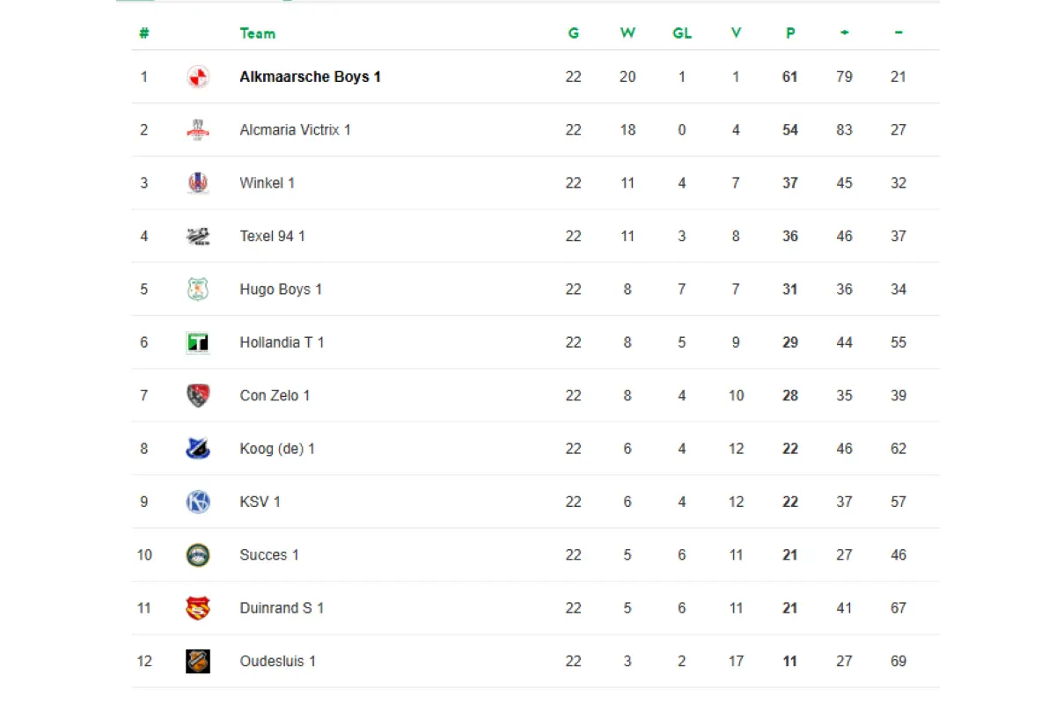The width and height of the screenshot is (1056, 704).
Task: Open the Con Zelo club badge
Action: [198, 395]
